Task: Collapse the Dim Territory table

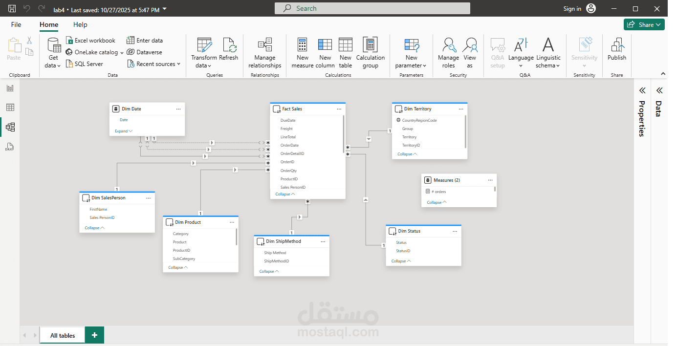Action: click(407, 154)
